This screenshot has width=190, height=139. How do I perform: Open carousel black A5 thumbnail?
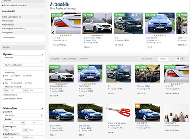pyautogui.click(x=129, y=23)
